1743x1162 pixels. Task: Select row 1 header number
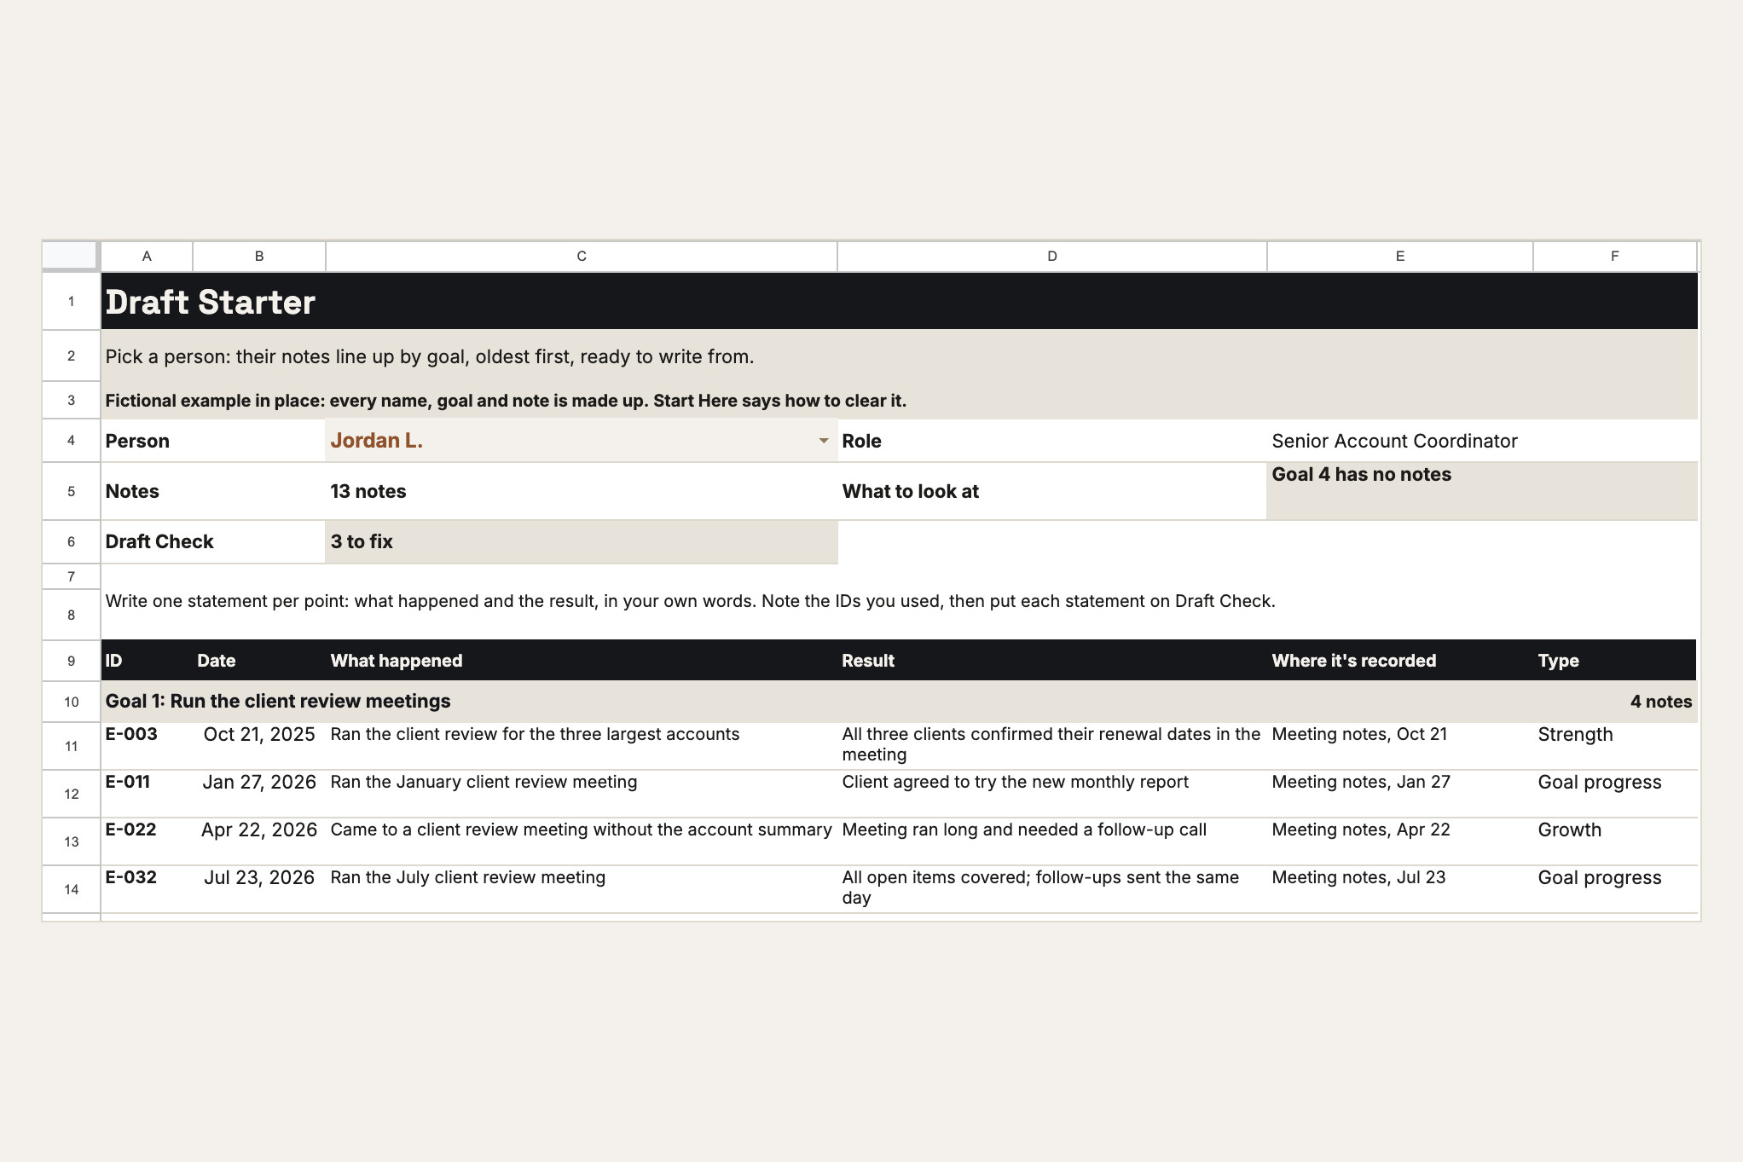pos(71,301)
